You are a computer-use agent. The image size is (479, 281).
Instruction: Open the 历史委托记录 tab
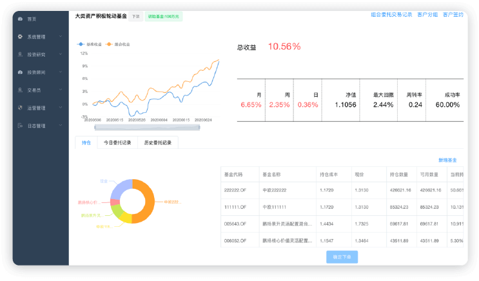tap(157, 143)
